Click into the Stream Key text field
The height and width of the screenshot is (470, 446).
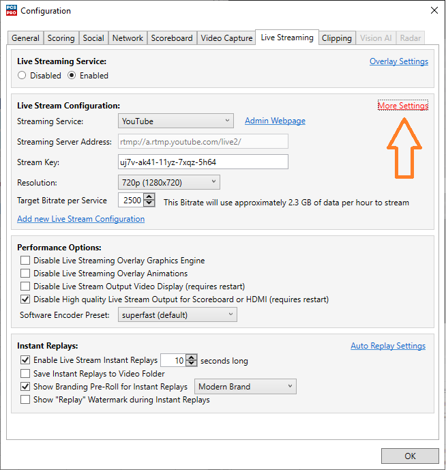click(203, 162)
